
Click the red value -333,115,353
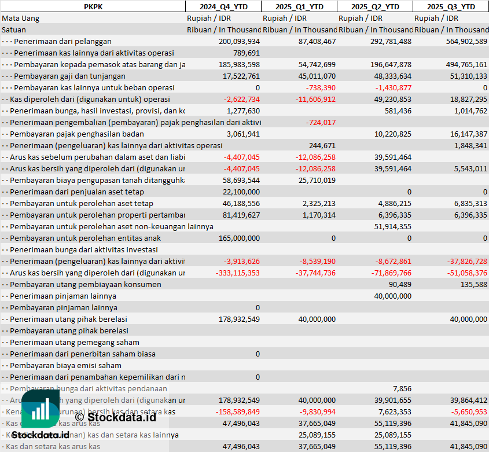pyautogui.click(x=238, y=273)
